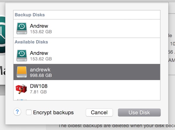Click the Encrypt backups label text

coord(53,112)
